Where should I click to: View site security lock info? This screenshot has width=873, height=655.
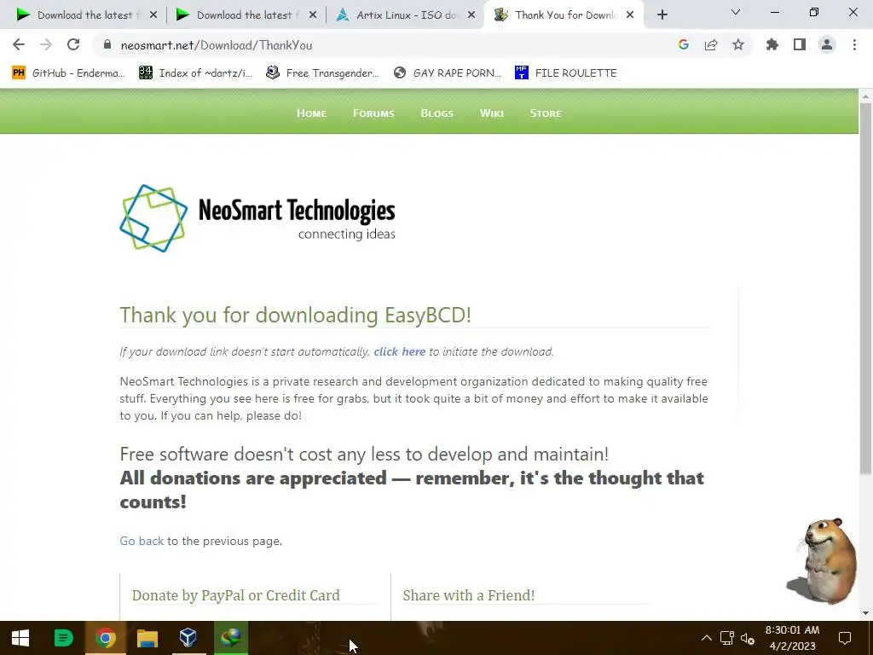pos(107,44)
